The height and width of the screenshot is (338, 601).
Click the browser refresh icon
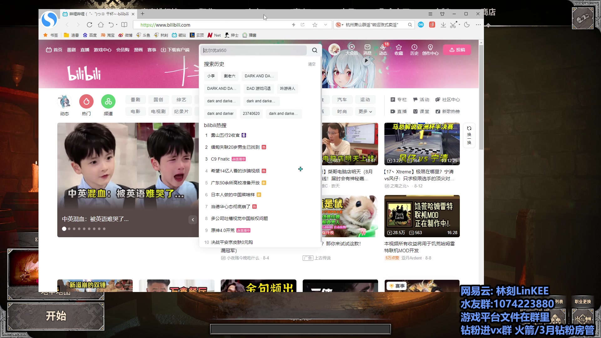tap(90, 25)
